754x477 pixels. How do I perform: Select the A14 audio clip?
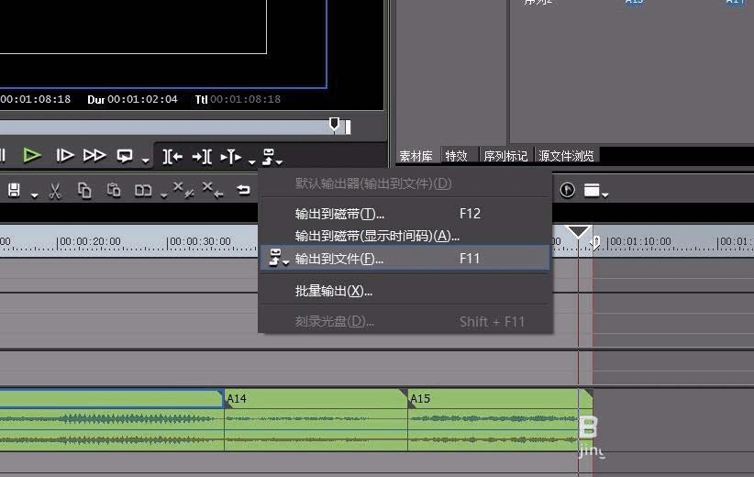tap(316, 420)
